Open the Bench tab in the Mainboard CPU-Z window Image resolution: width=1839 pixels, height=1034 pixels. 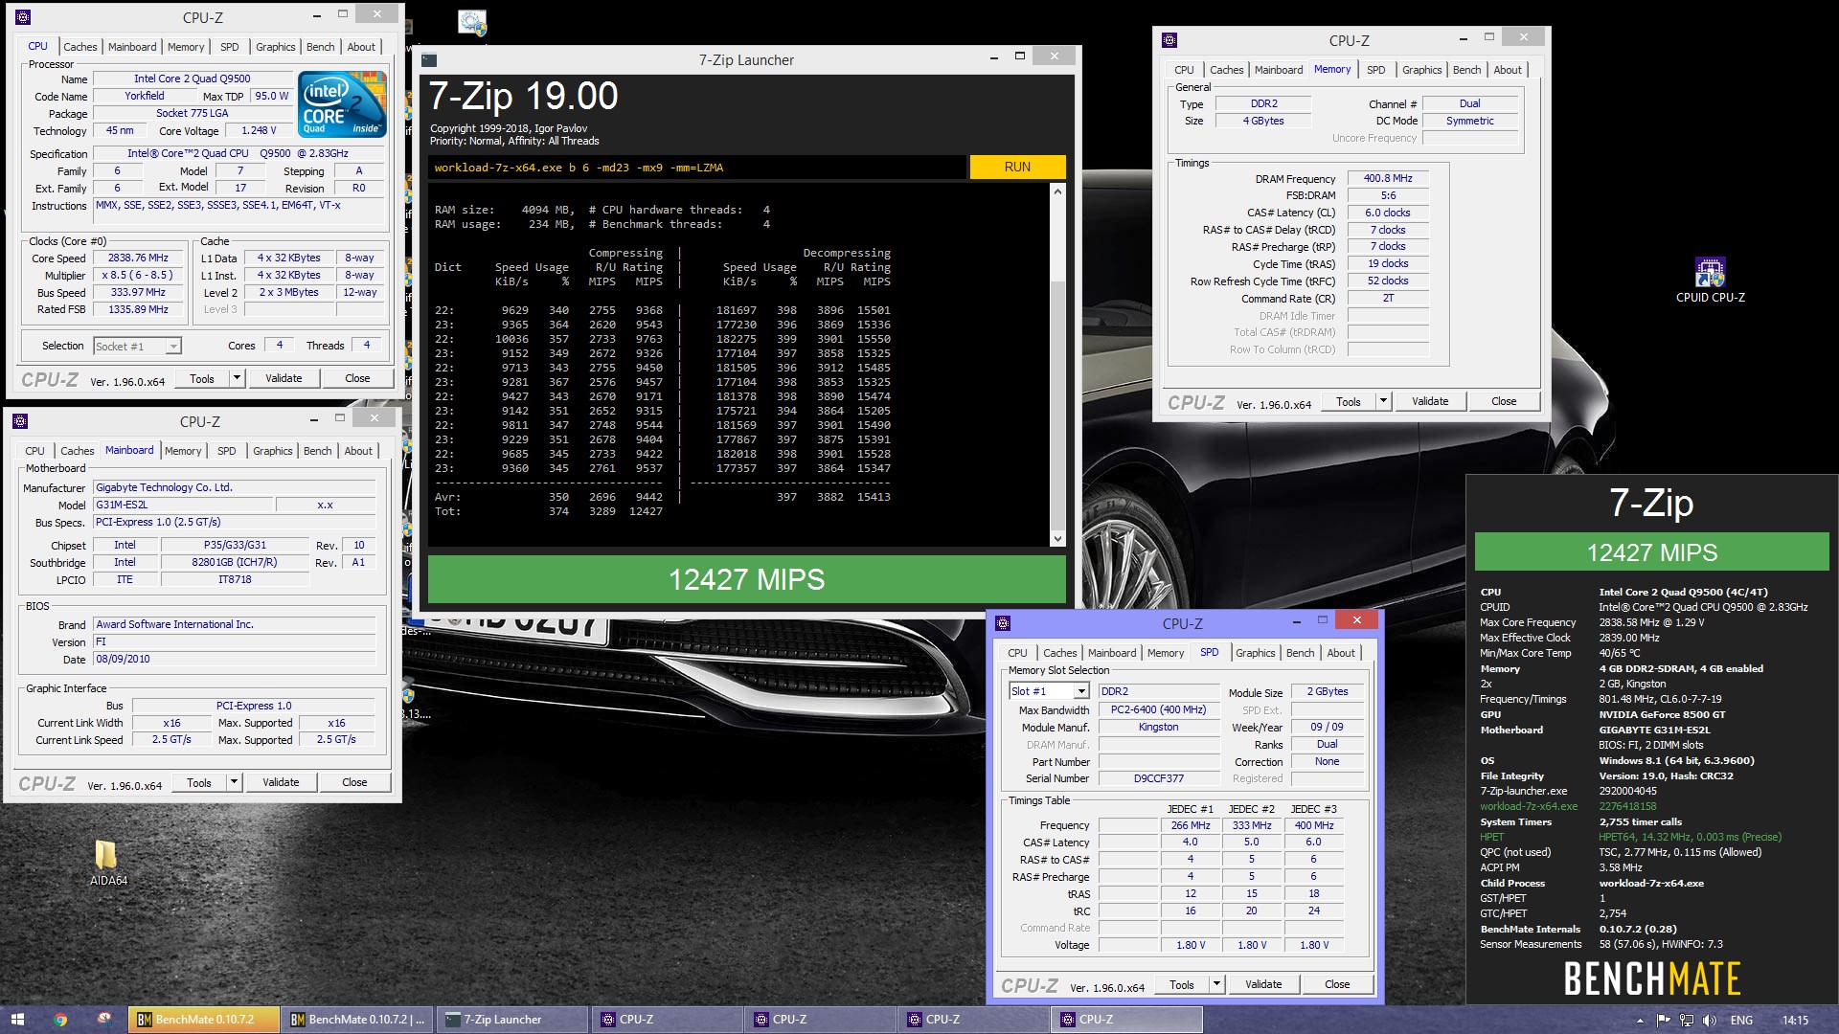(x=318, y=451)
